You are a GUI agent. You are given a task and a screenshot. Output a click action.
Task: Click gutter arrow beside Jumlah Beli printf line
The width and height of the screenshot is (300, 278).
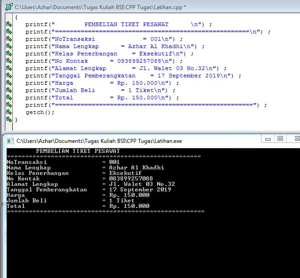click(9, 90)
